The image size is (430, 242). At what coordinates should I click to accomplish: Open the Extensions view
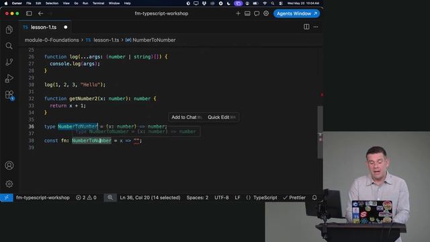point(9,95)
